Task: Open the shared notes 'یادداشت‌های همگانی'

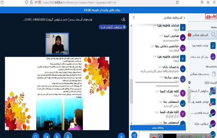Action: [202, 74]
